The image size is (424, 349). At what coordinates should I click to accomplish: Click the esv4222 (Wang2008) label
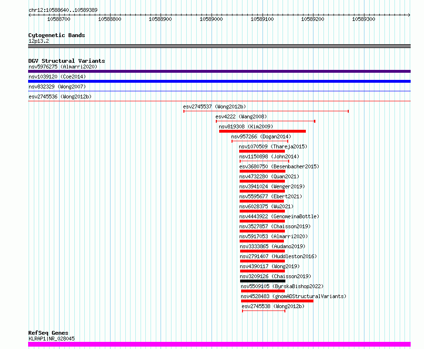(241, 116)
